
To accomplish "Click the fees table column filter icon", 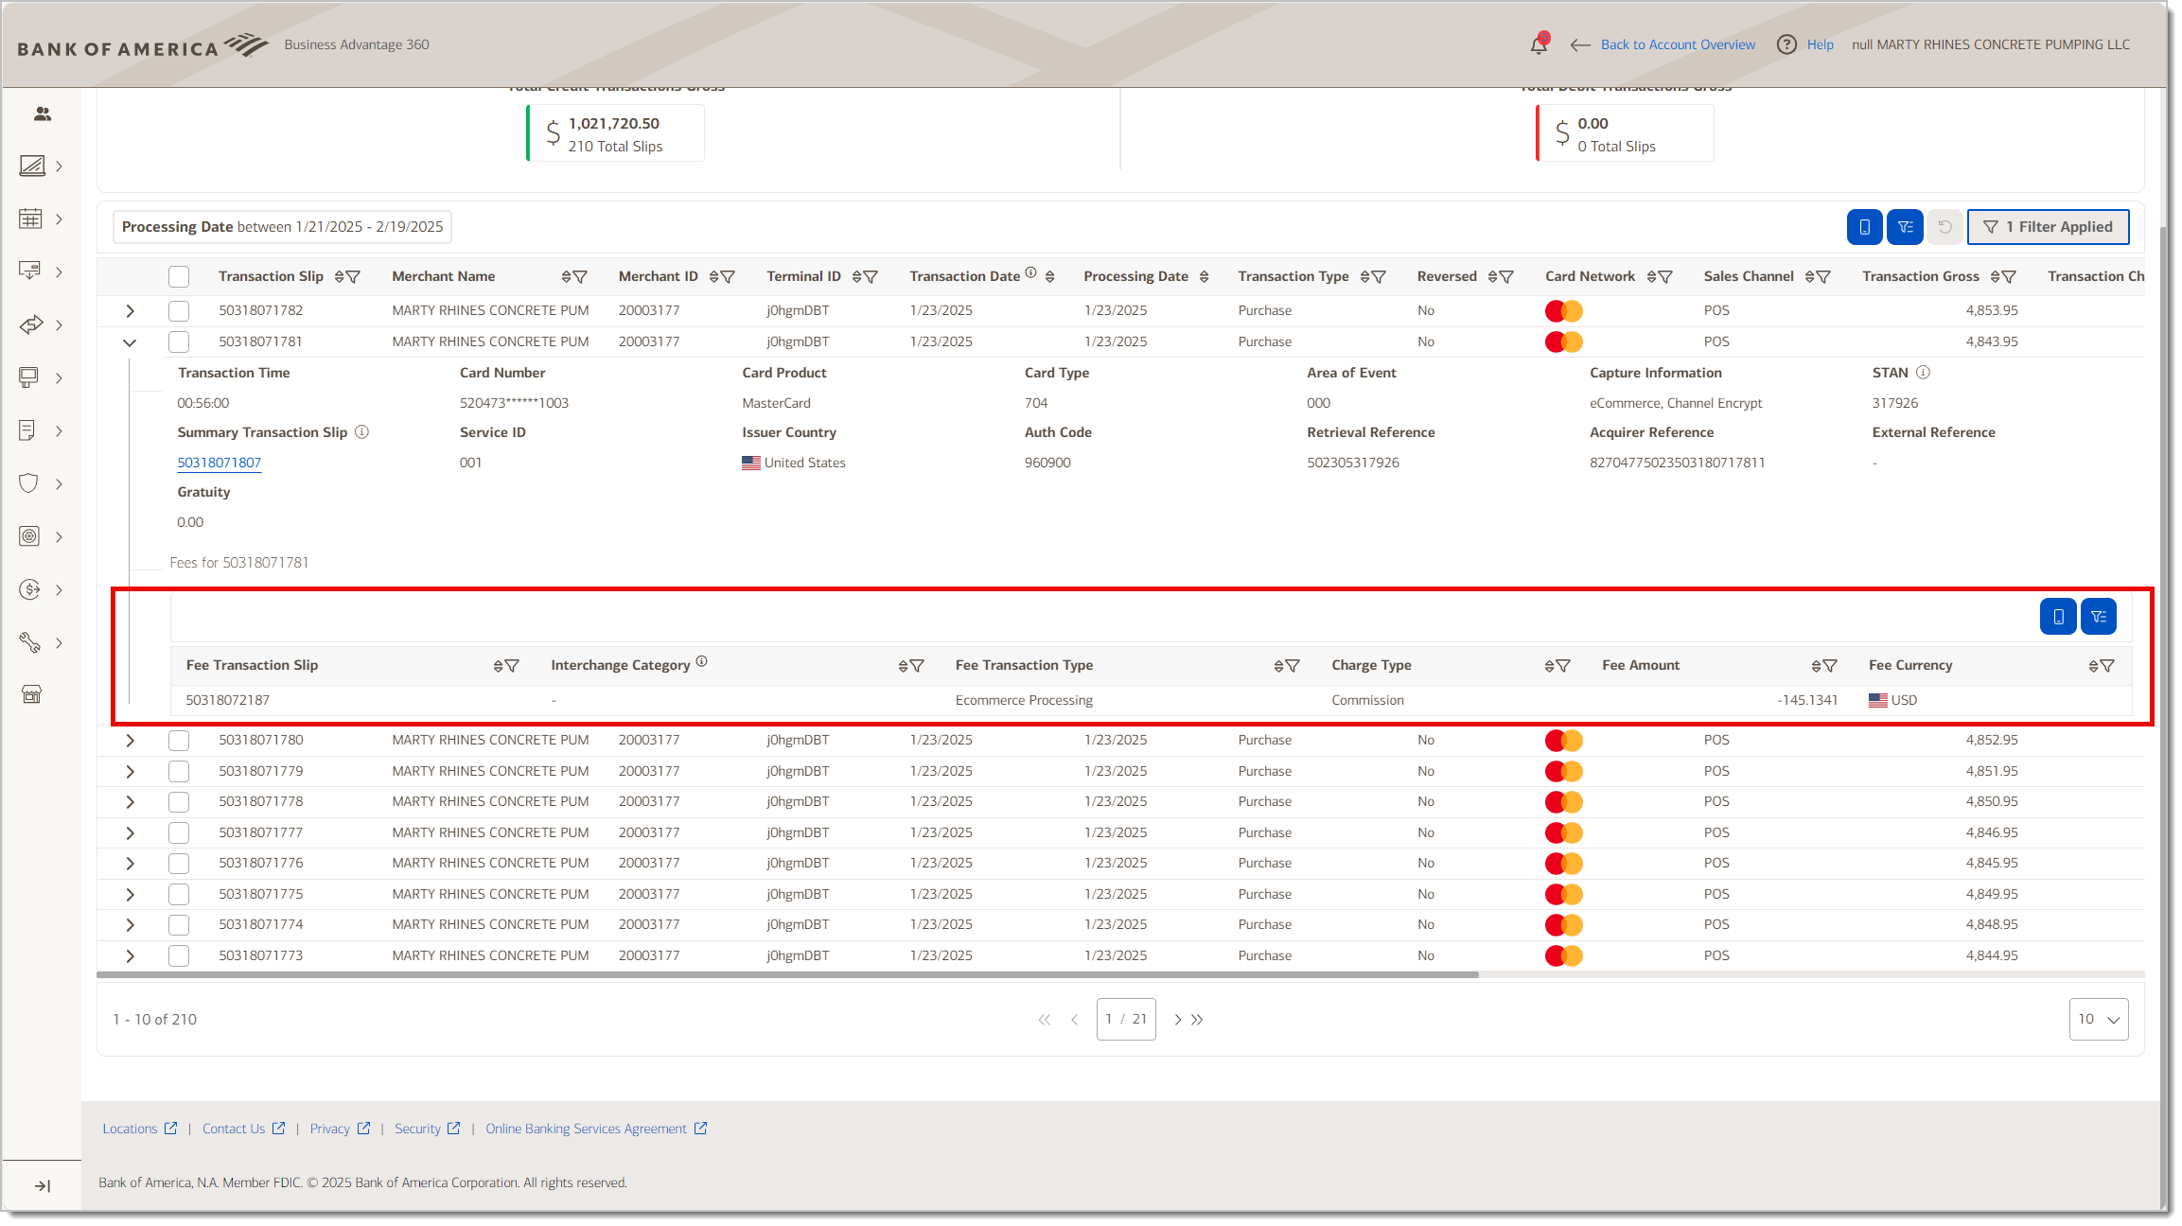I will coord(2099,617).
